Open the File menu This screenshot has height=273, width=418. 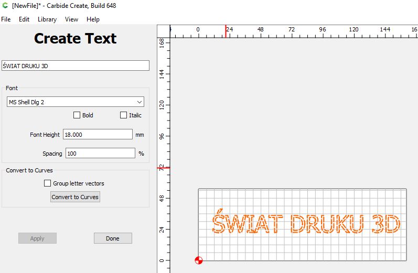[6, 19]
